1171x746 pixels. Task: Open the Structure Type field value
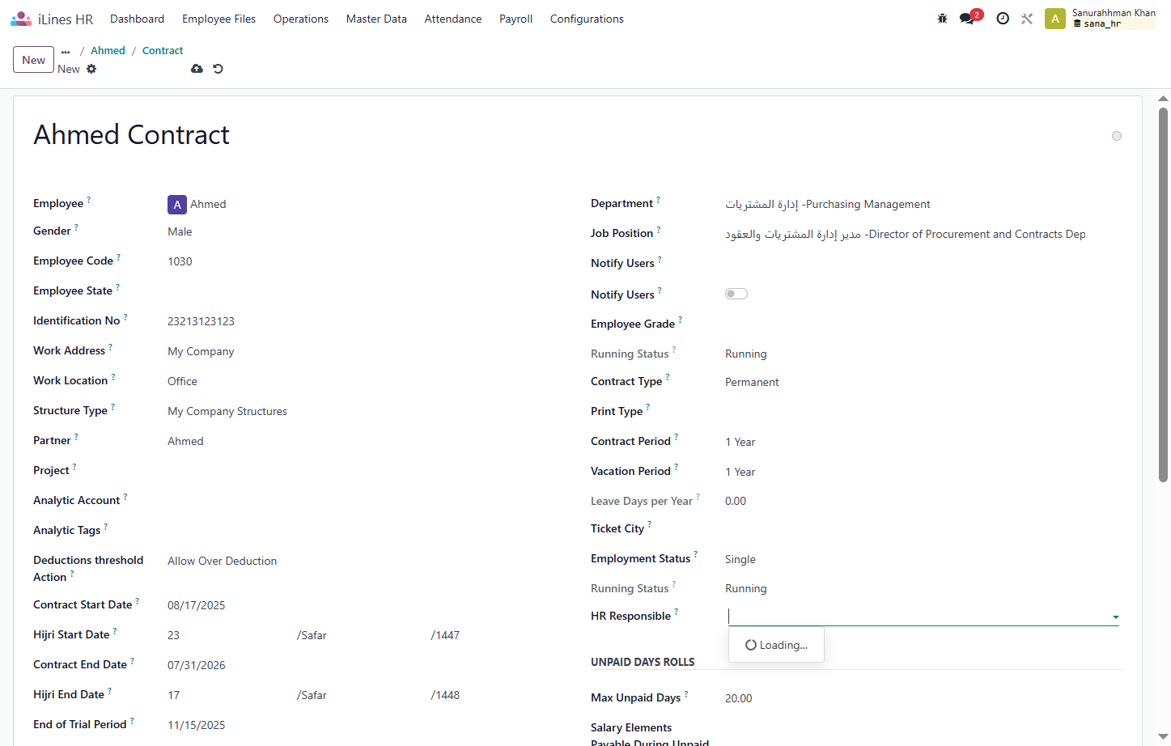point(227,411)
